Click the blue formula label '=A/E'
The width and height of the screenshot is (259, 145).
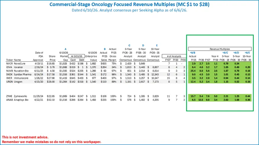pos(247,53)
